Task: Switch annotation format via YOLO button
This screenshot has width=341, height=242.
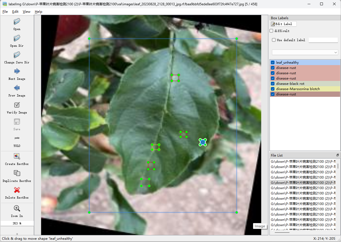Action: coord(17,138)
